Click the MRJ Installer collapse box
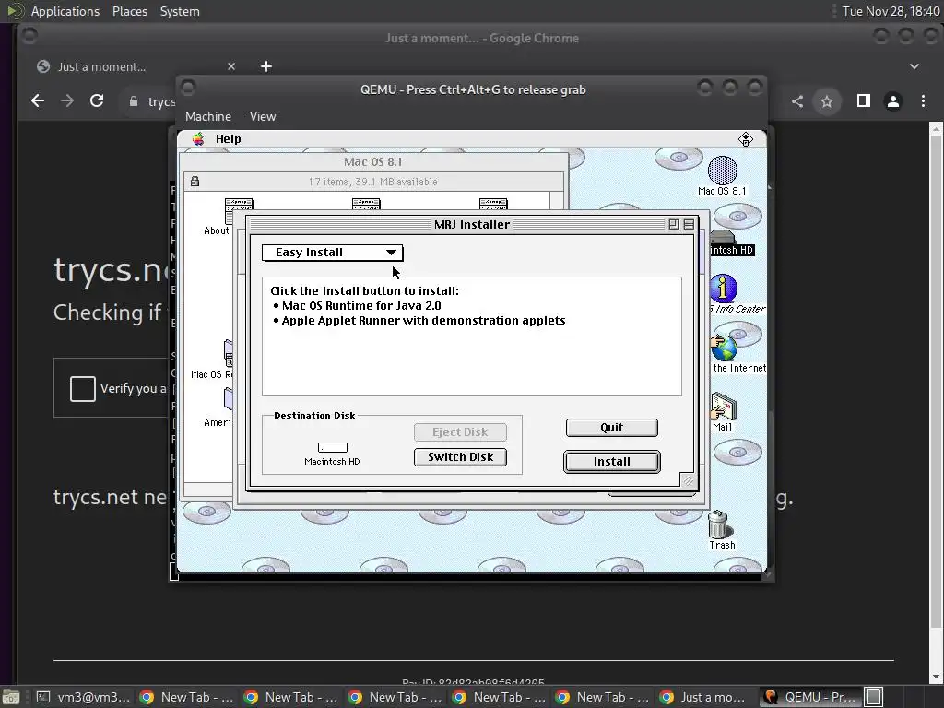 pos(689,225)
